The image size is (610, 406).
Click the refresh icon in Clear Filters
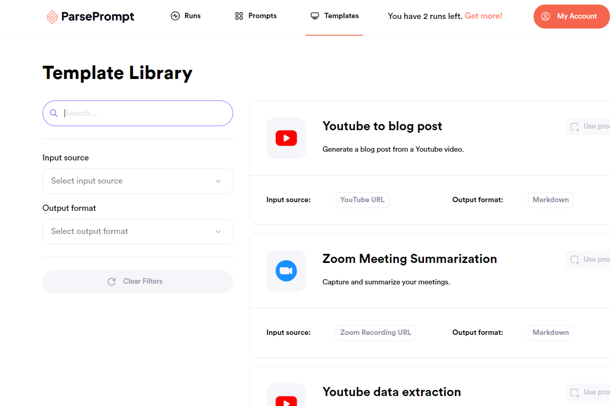(111, 281)
